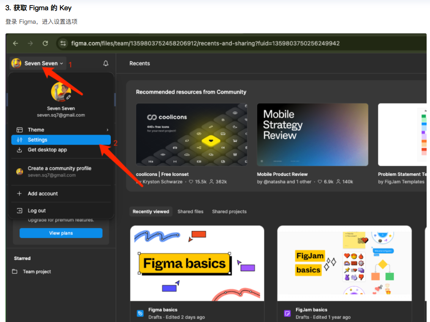Click coolicons user count icon 362k
This screenshot has width=430, height=322.
(x=211, y=182)
